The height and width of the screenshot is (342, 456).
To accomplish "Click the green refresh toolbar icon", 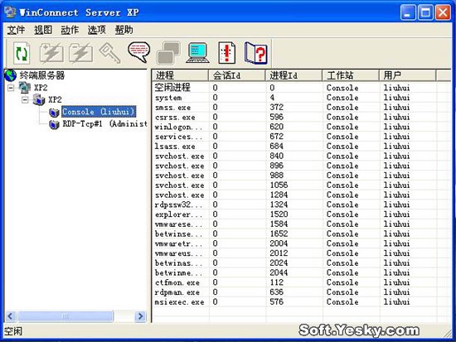I will tap(22, 53).
